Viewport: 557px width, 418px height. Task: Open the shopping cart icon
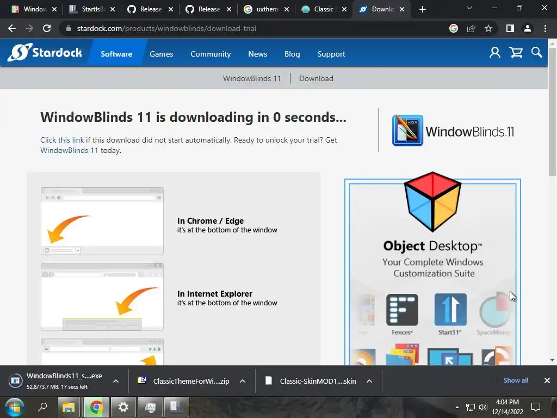coord(516,53)
